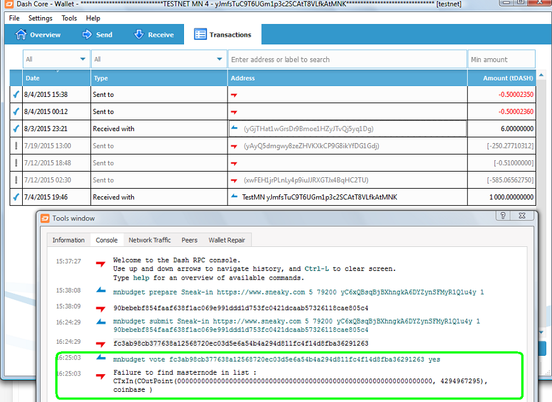Select the Console tab

[106, 240]
